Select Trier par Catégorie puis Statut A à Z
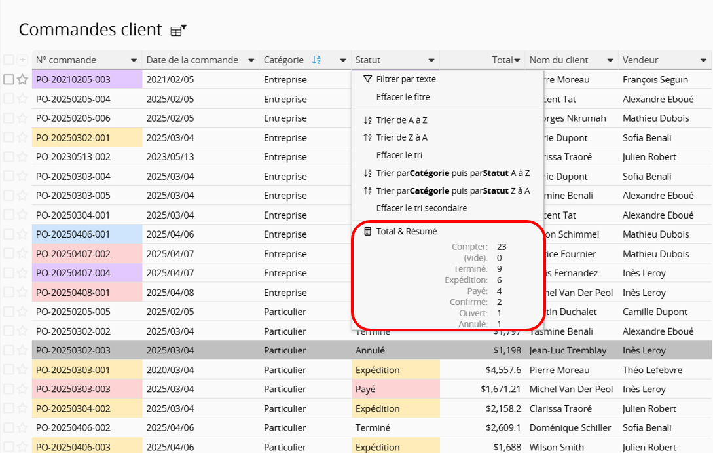 [x=452, y=173]
